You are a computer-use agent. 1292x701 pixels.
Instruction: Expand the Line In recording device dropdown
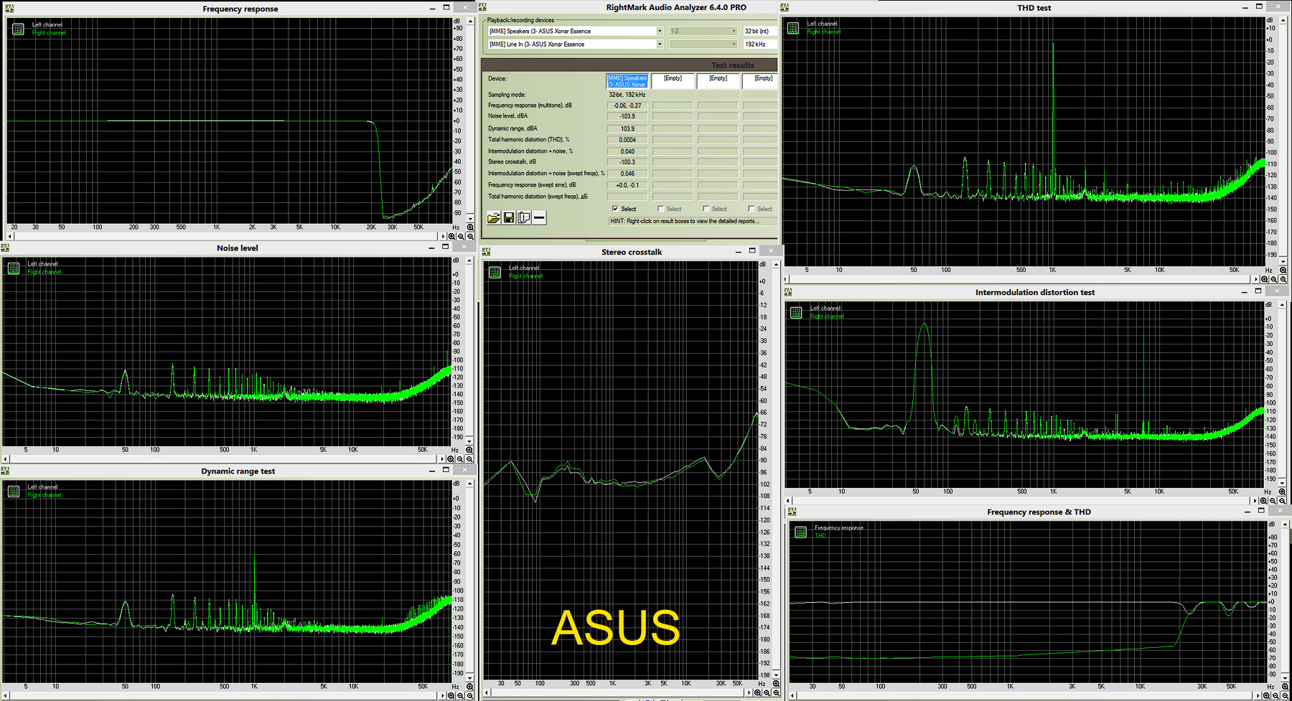click(x=660, y=44)
